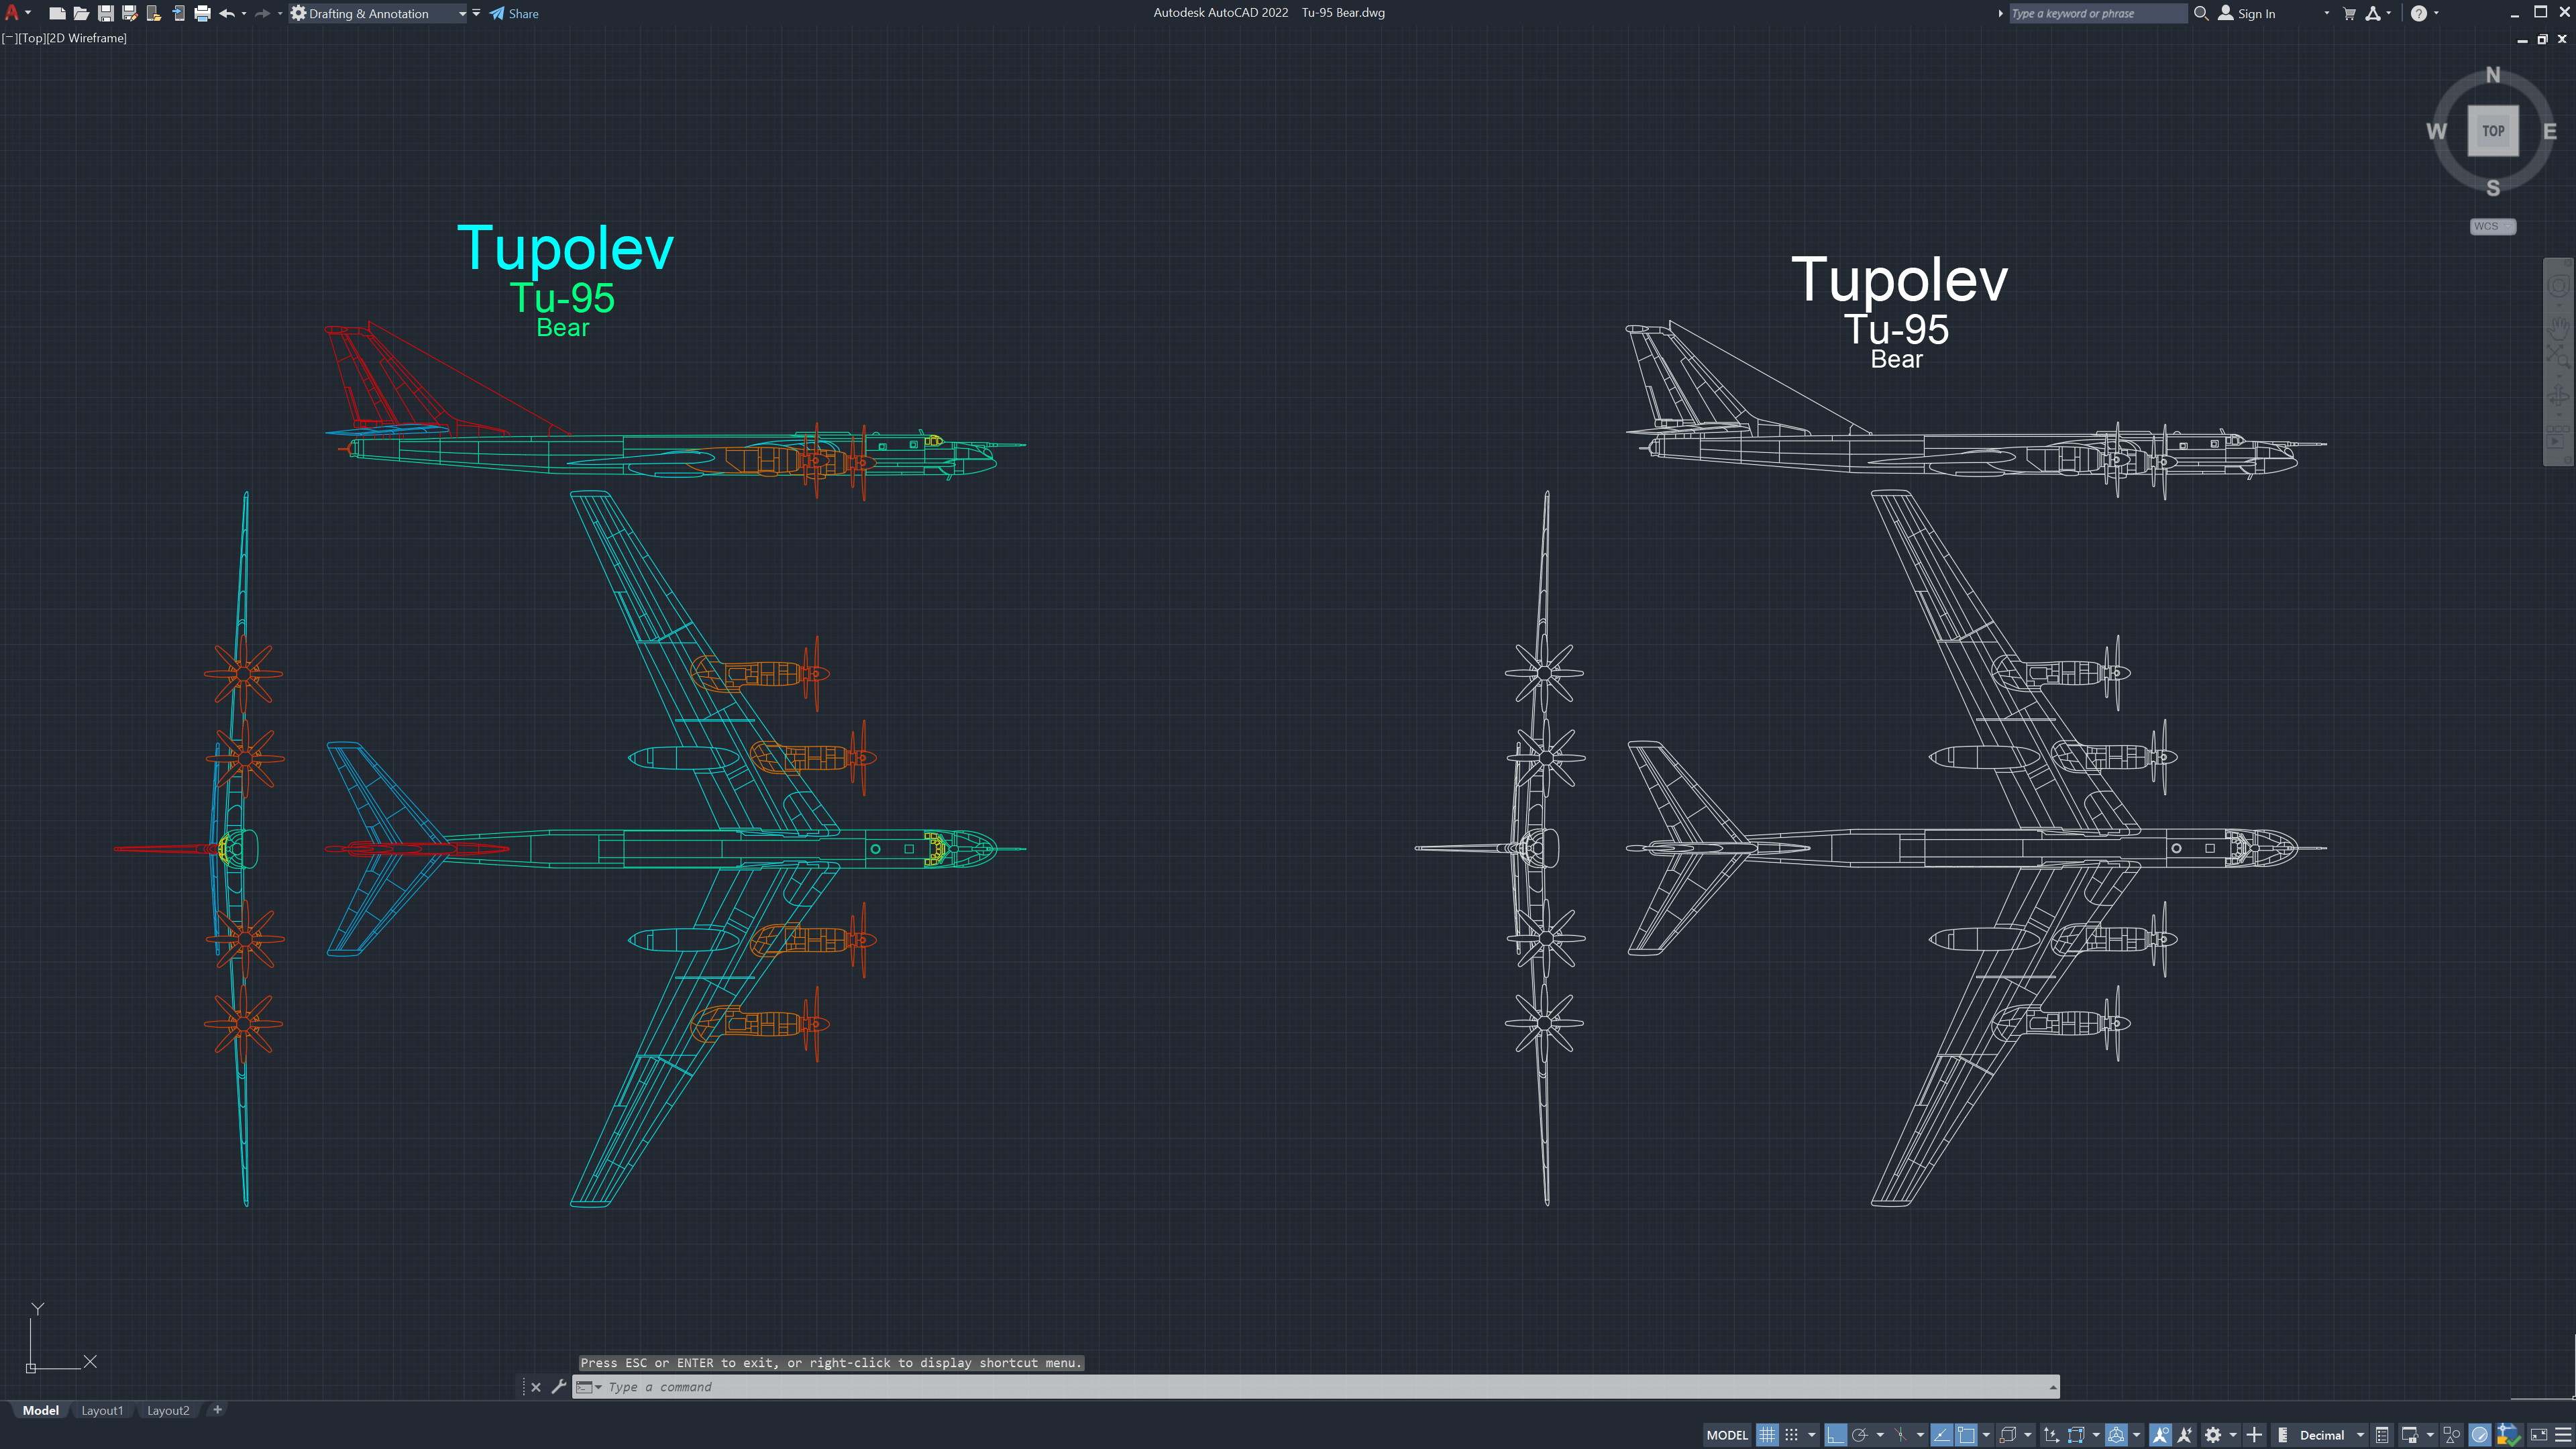This screenshot has height=1449, width=2576.
Task: Click the New drawing icon
Action: click(x=57, y=14)
